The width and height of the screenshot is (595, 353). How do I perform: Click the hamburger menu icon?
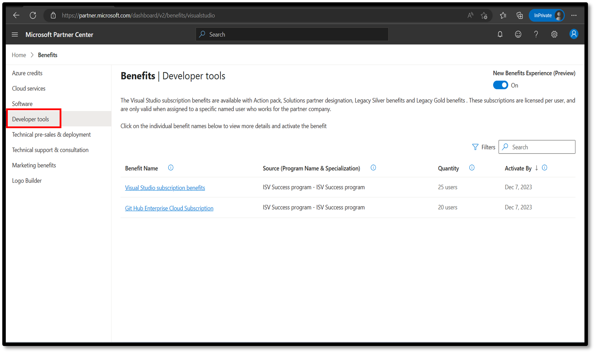(15, 35)
